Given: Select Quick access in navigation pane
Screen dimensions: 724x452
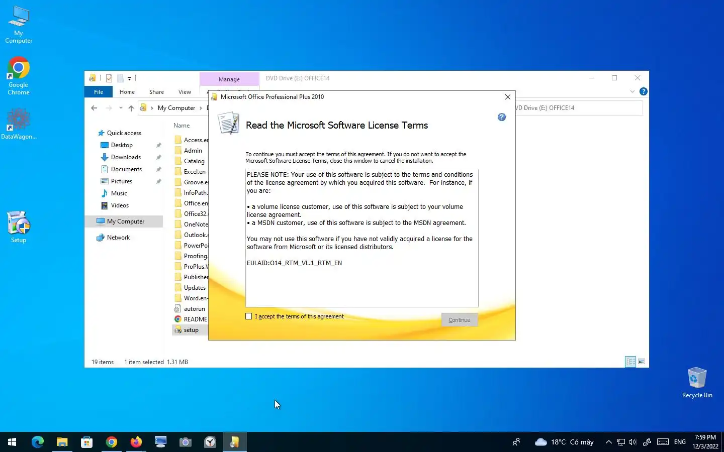Looking at the screenshot, I should (124, 133).
